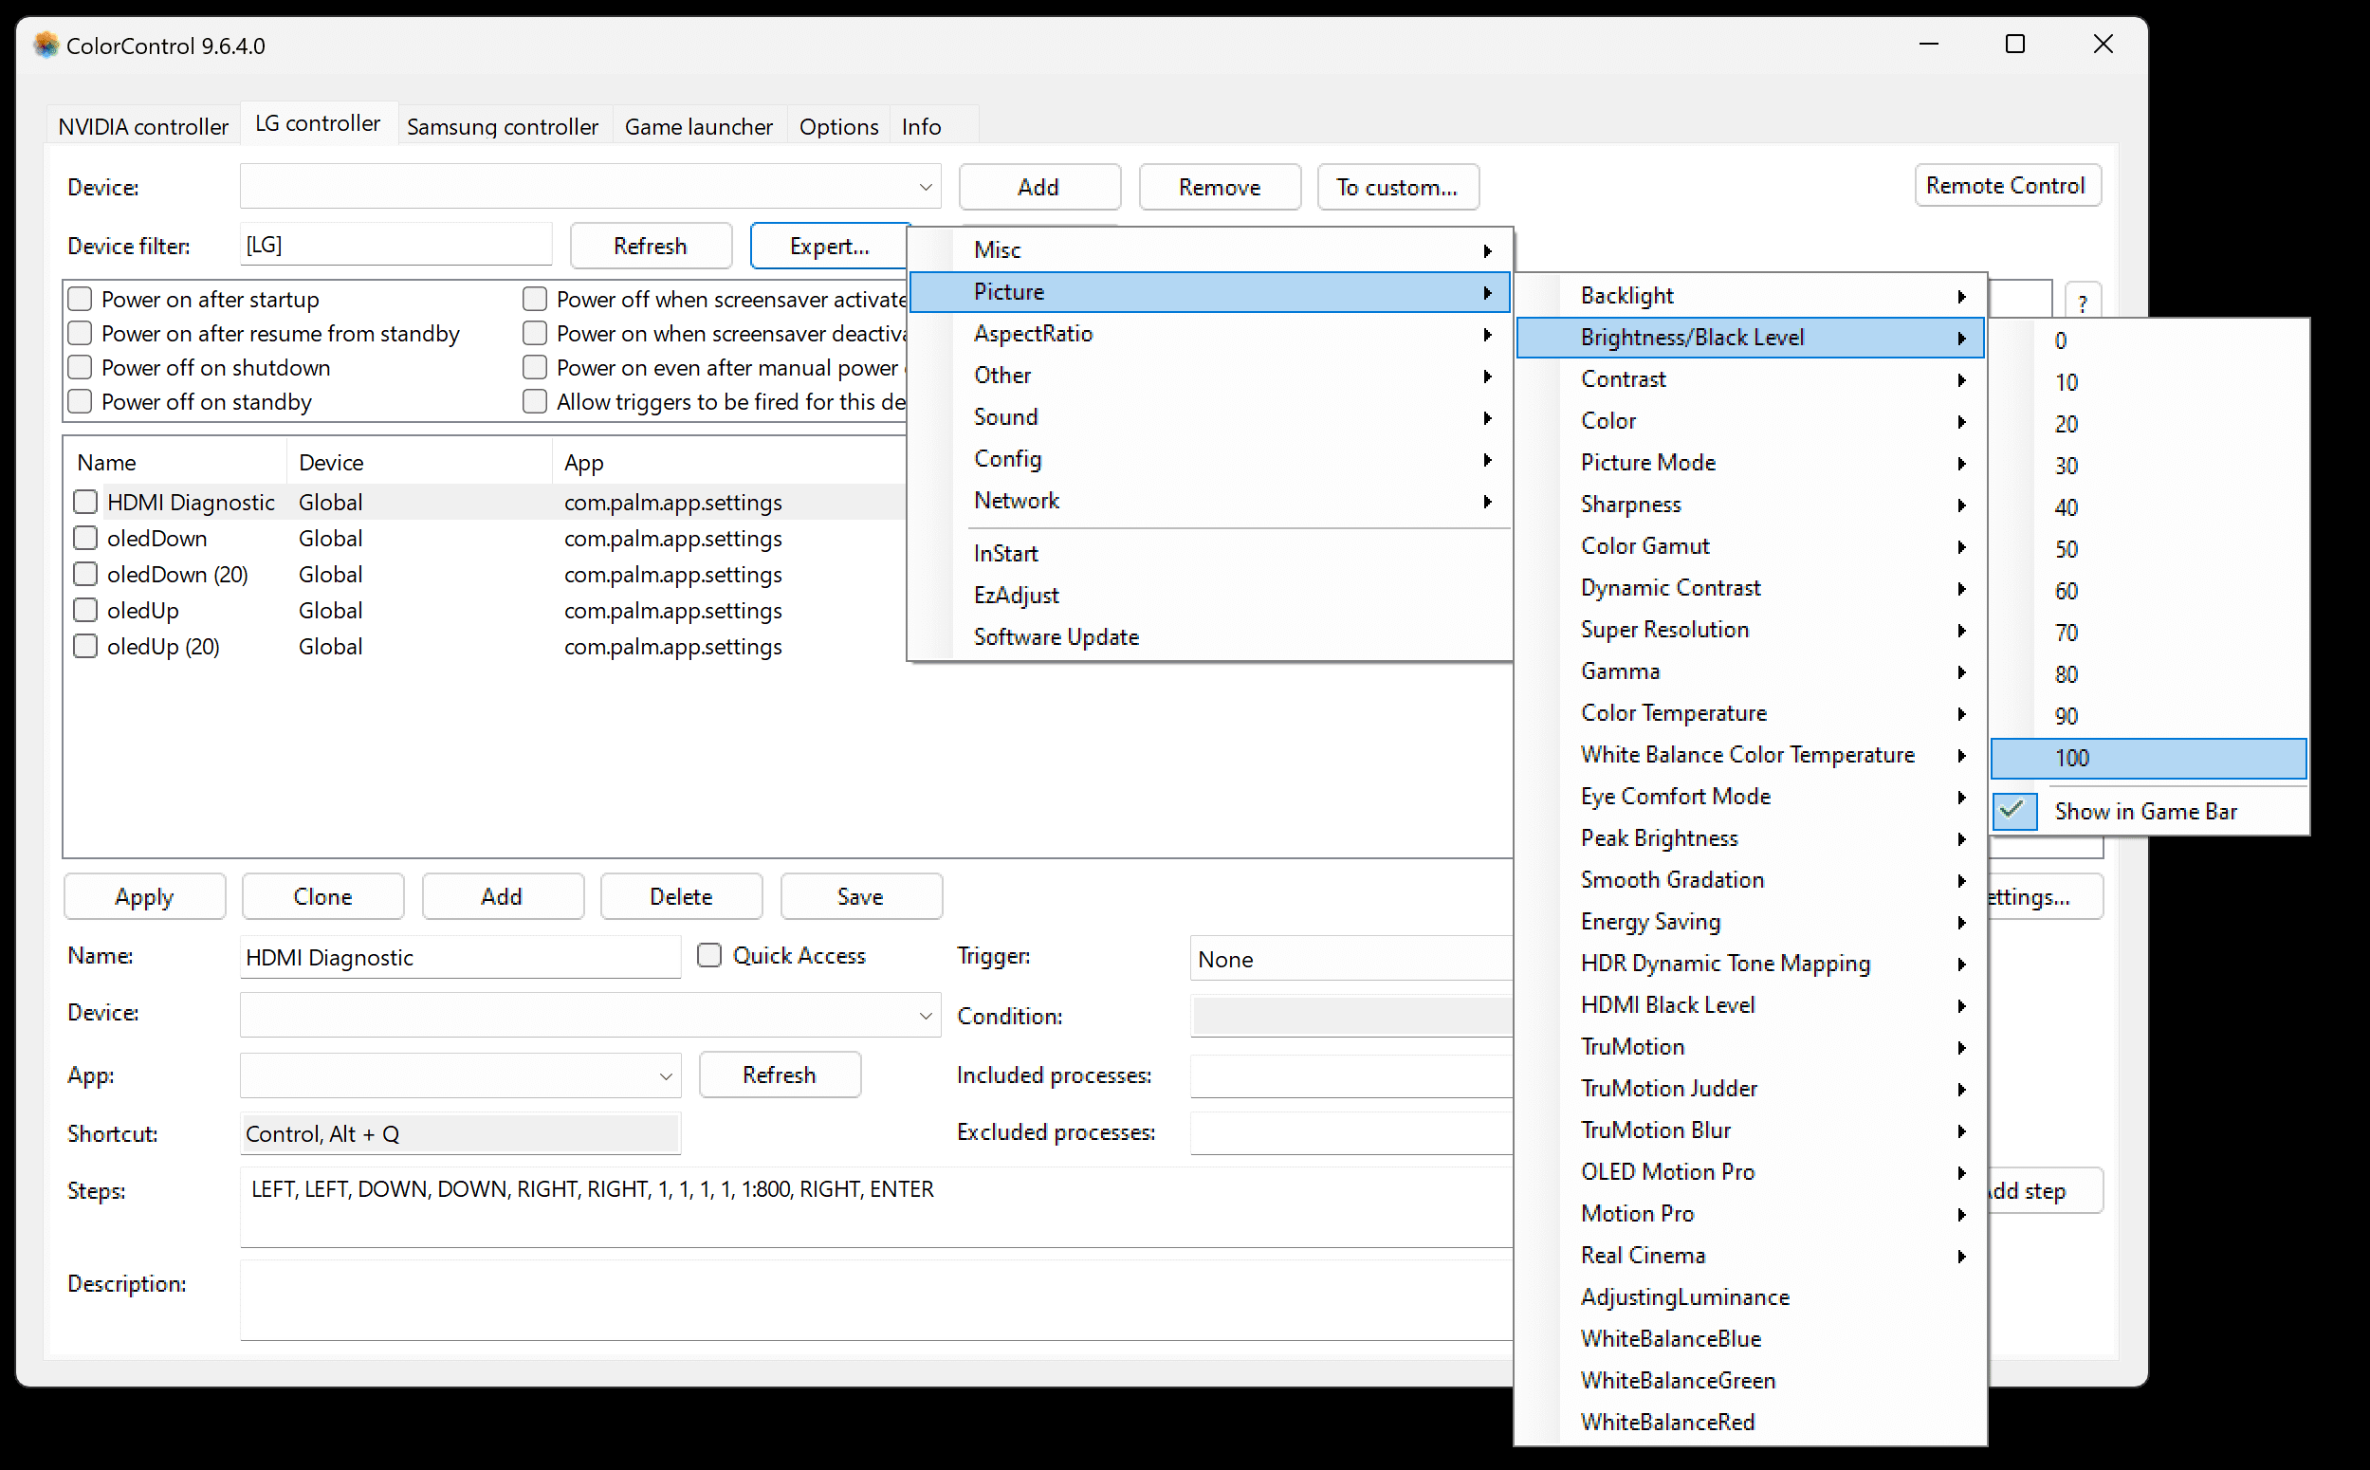Enable Power off on standby checkbox
This screenshot has height=1470, width=2370.
(x=80, y=401)
